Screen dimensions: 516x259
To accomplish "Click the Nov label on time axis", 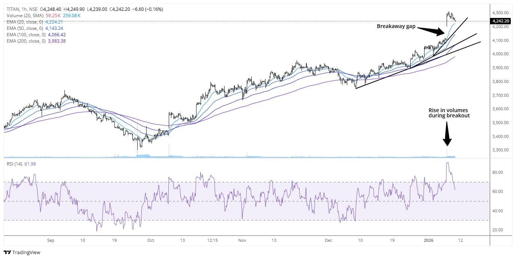I will click(242, 240).
